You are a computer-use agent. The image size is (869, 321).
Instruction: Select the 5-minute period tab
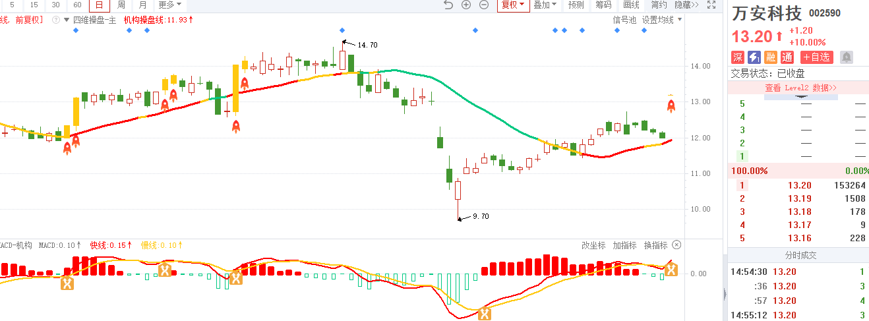click(12, 5)
